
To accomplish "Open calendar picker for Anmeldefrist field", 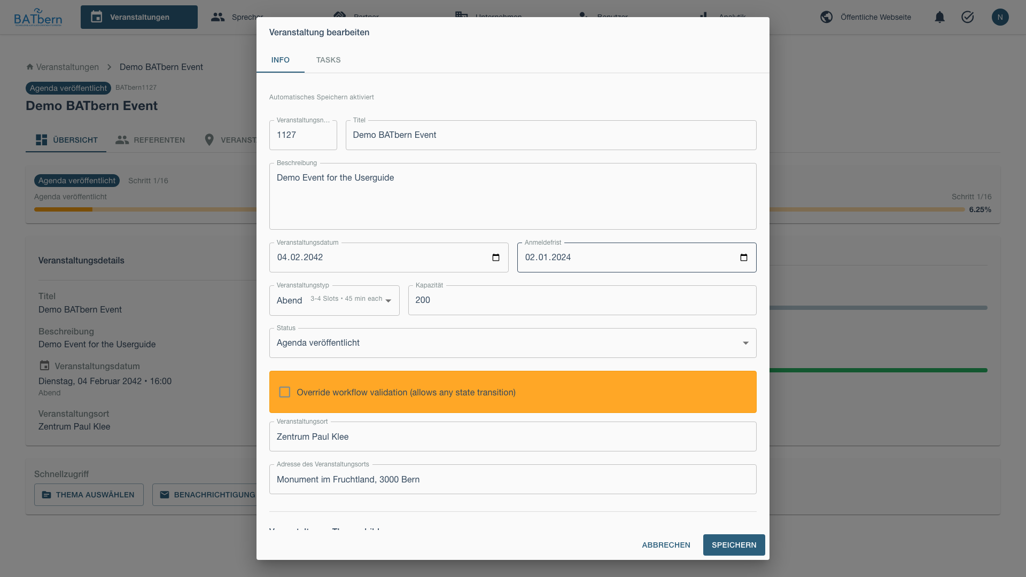I will [743, 258].
